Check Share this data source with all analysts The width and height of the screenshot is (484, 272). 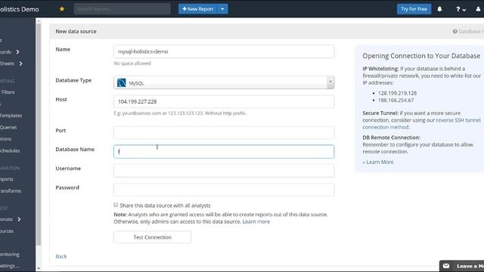[116, 205]
